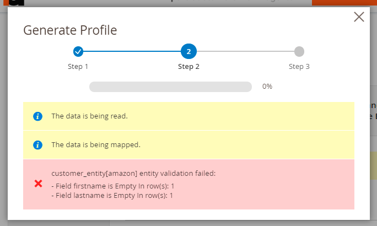
Task: Click the 0% progress label
Action: 267,87
